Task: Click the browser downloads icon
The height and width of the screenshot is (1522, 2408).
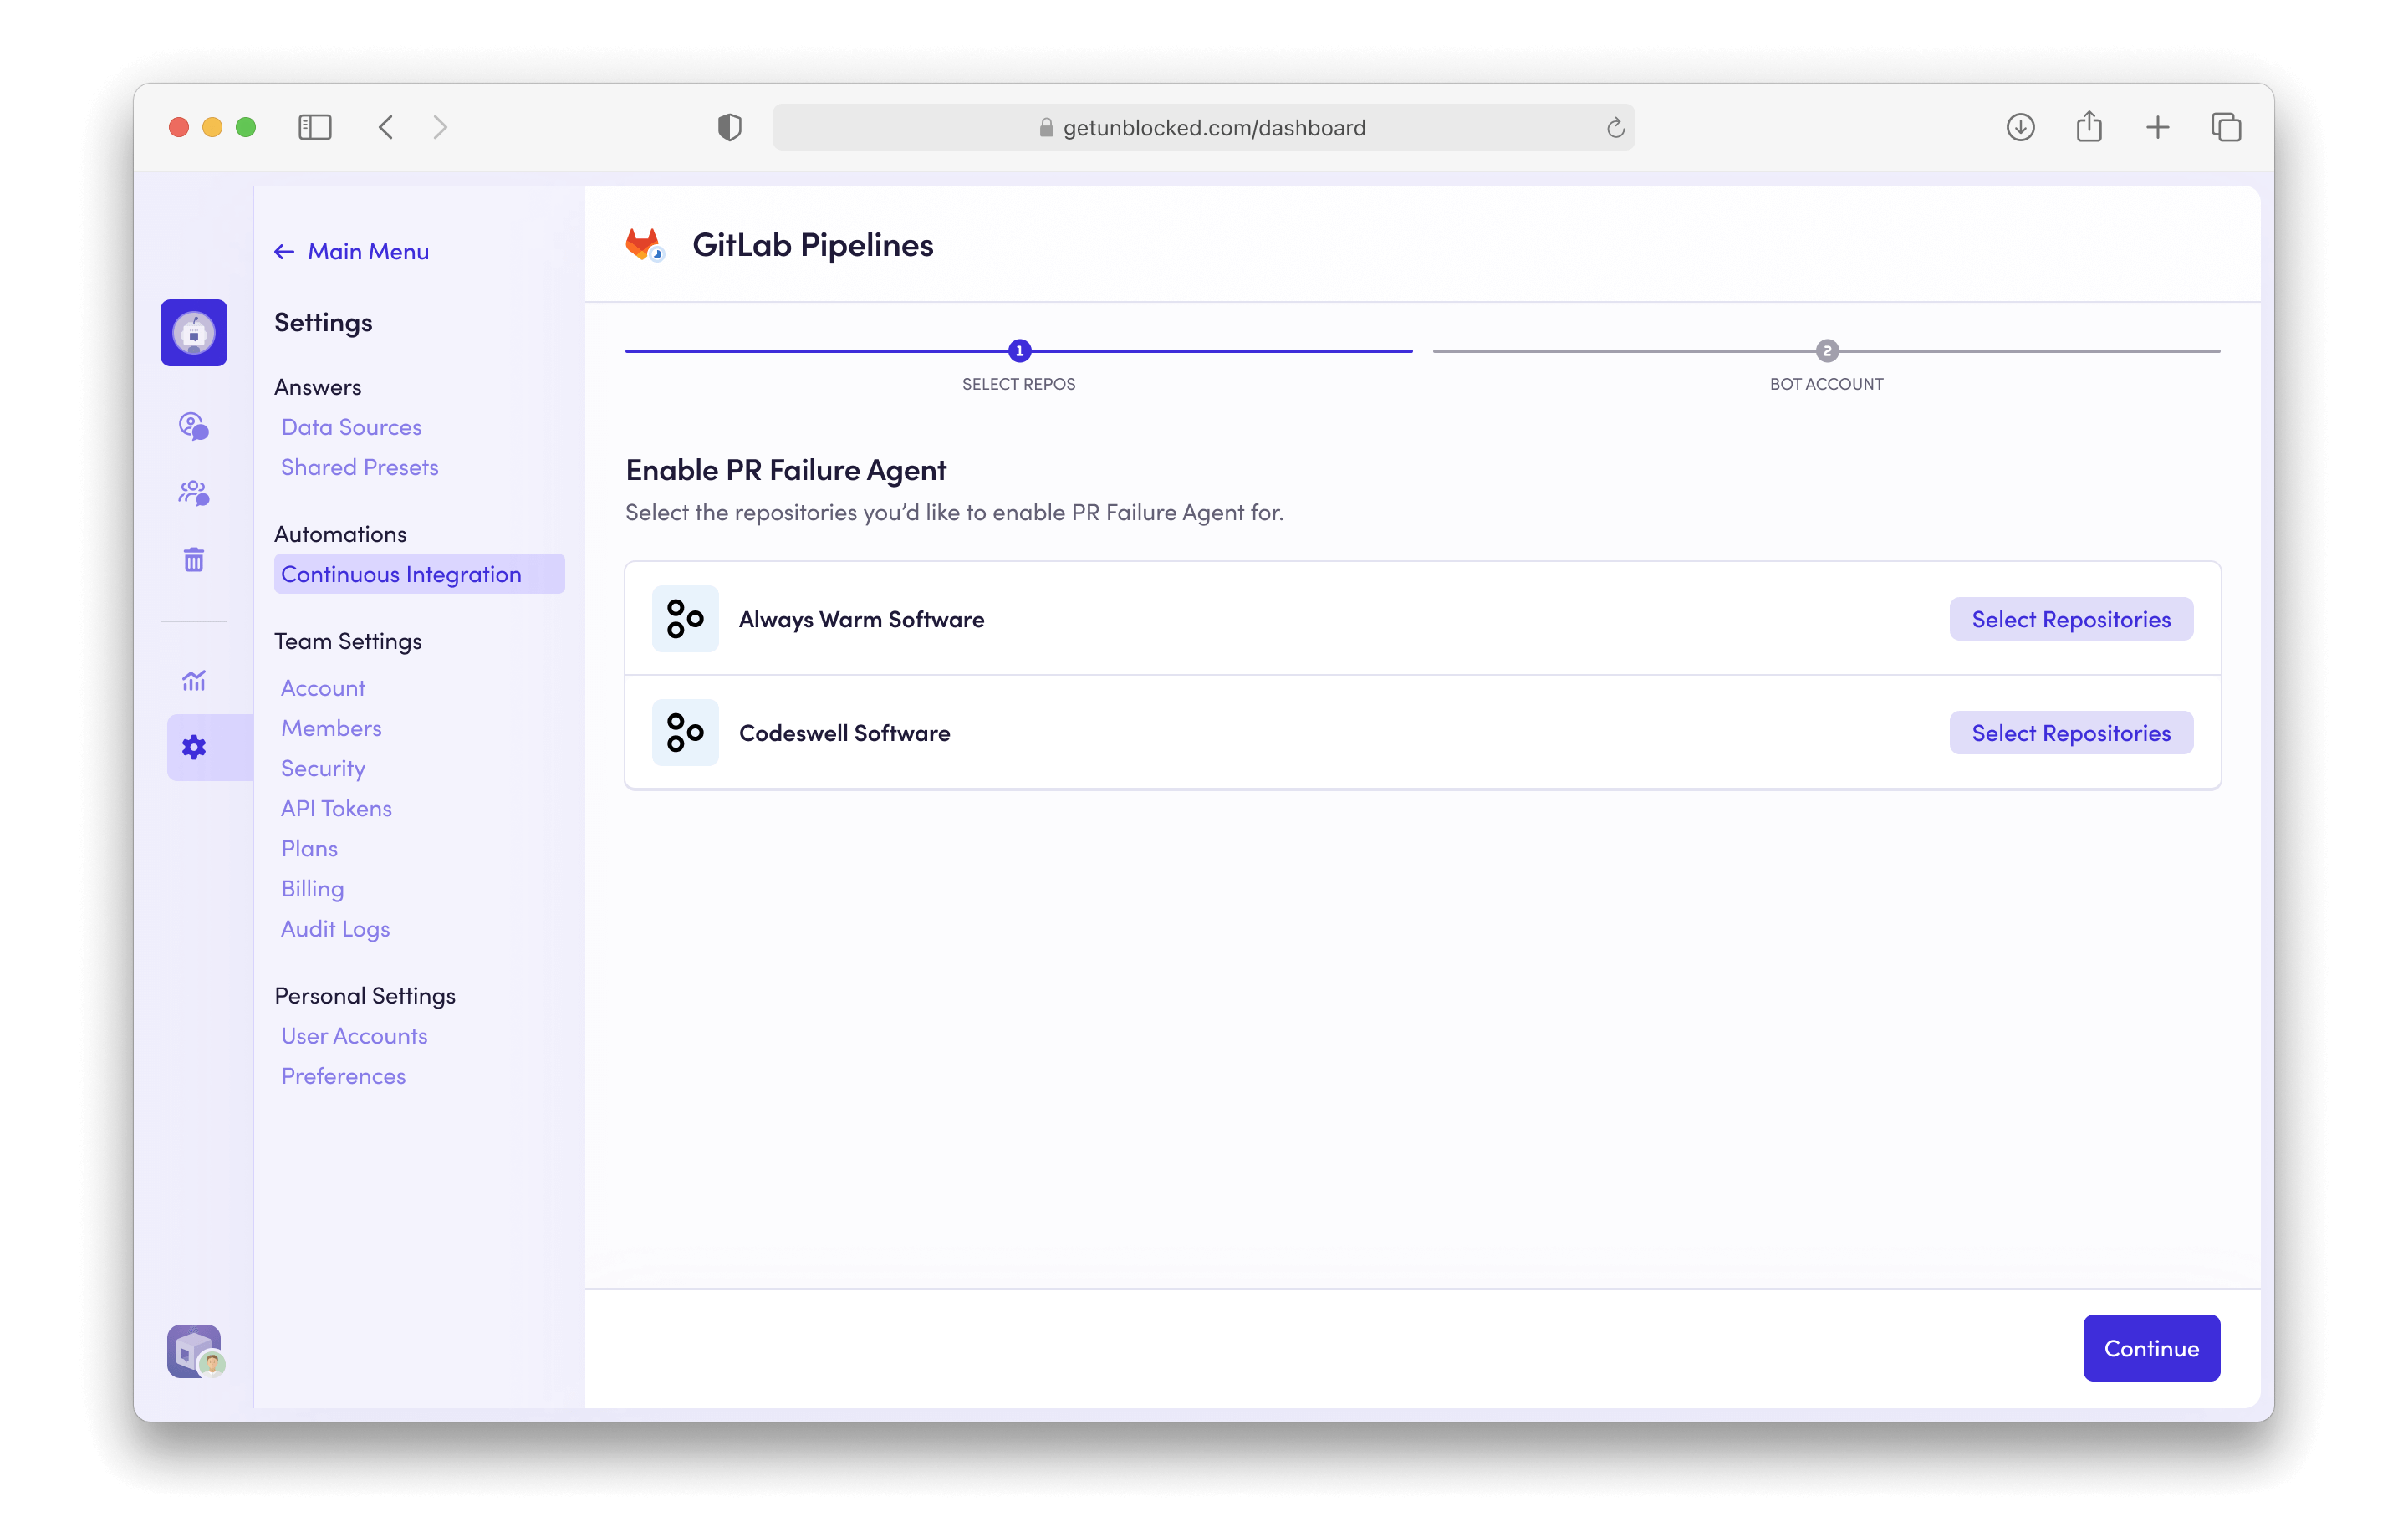Action: click(x=2020, y=127)
